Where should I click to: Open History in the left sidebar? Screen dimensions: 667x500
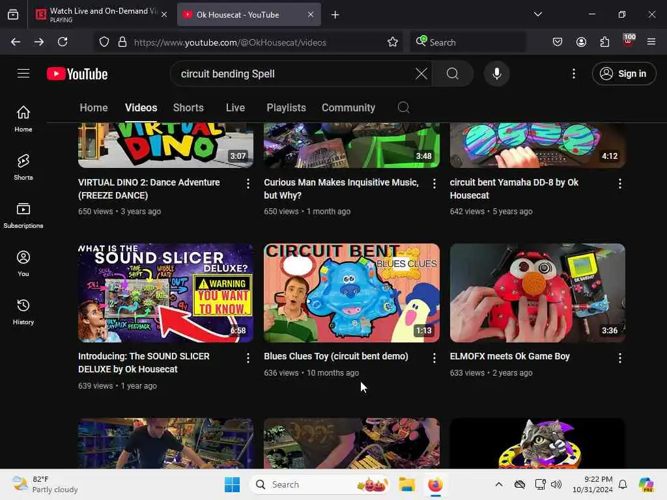click(23, 312)
